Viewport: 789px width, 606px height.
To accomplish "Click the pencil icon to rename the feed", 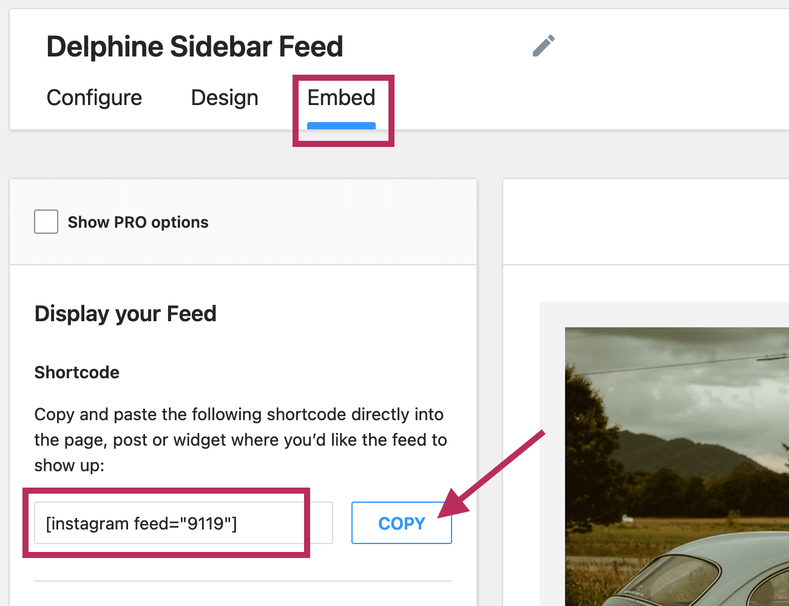I will click(x=543, y=46).
